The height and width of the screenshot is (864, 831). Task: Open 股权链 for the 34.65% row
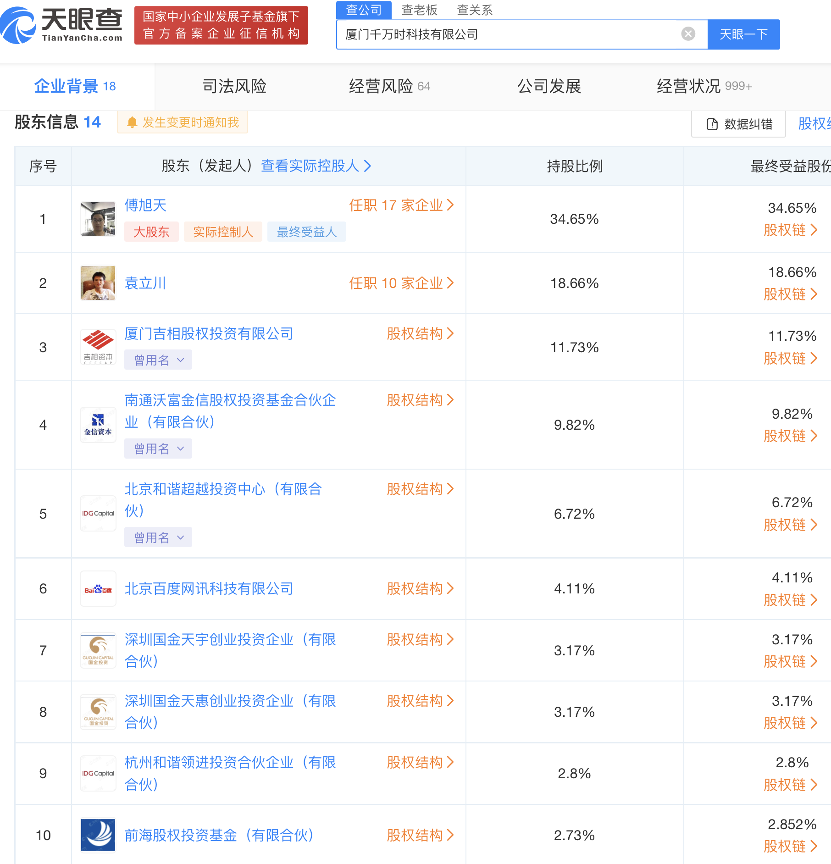point(791,230)
